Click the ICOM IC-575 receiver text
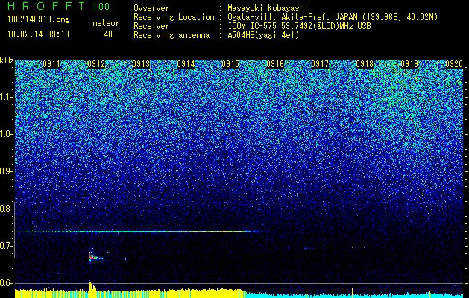The width and height of the screenshot is (469, 298). 299,26
